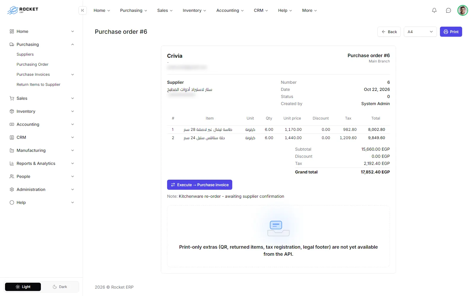
Task: Expand the Purchase Invoices submenu chevron
Action: (73, 75)
